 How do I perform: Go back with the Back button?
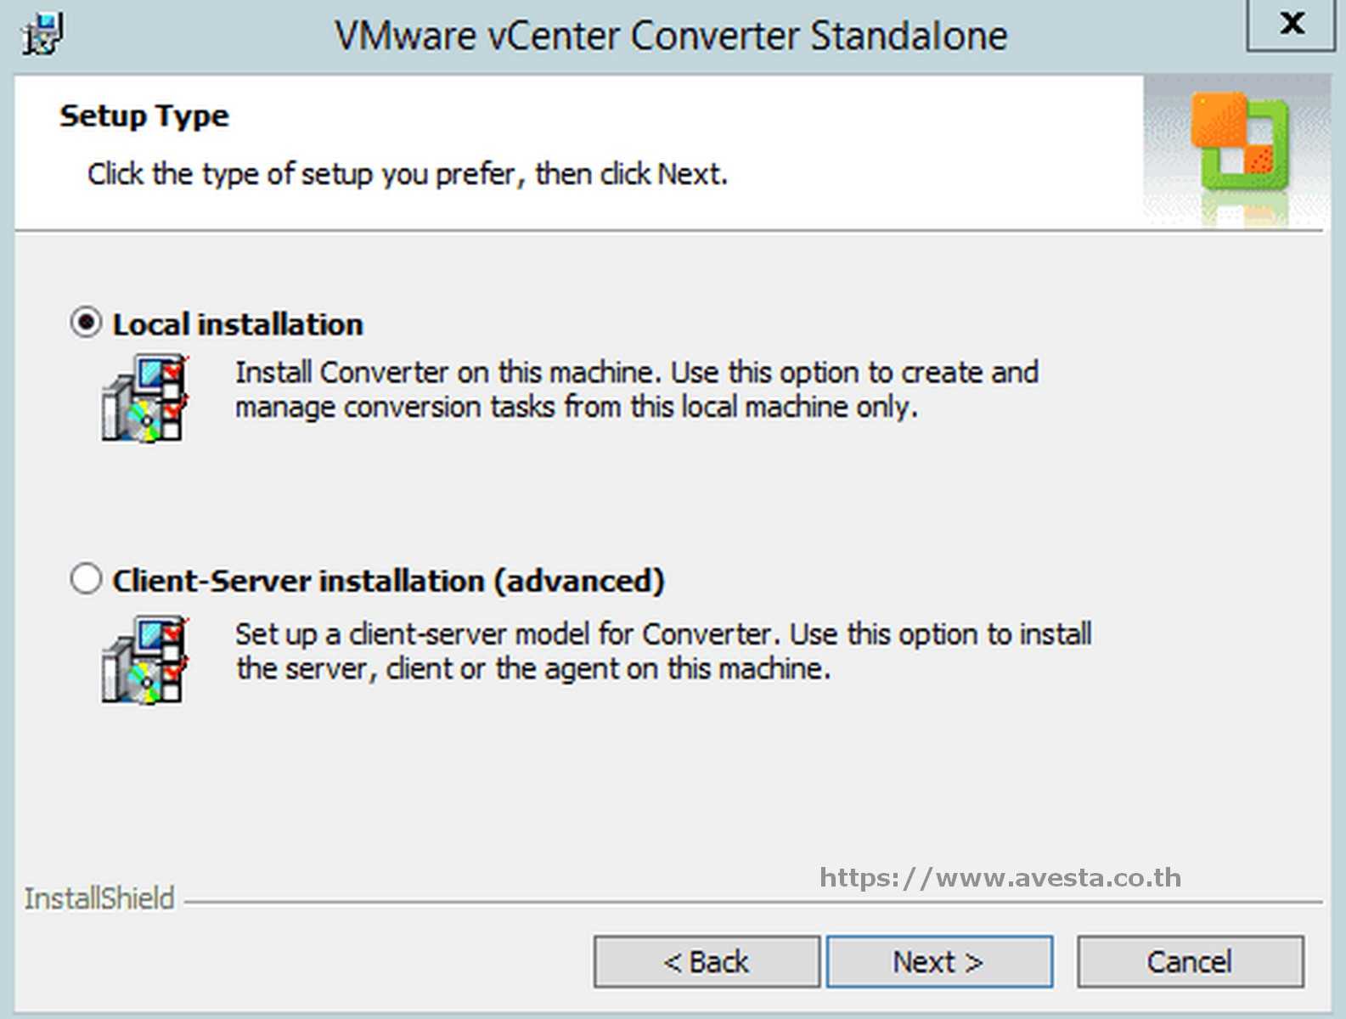(x=707, y=962)
